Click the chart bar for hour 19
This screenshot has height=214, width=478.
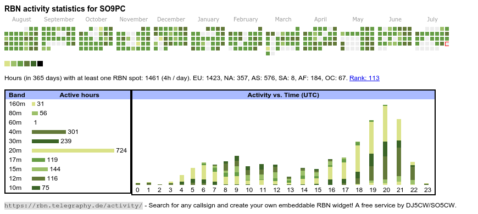pyautogui.click(x=371, y=153)
